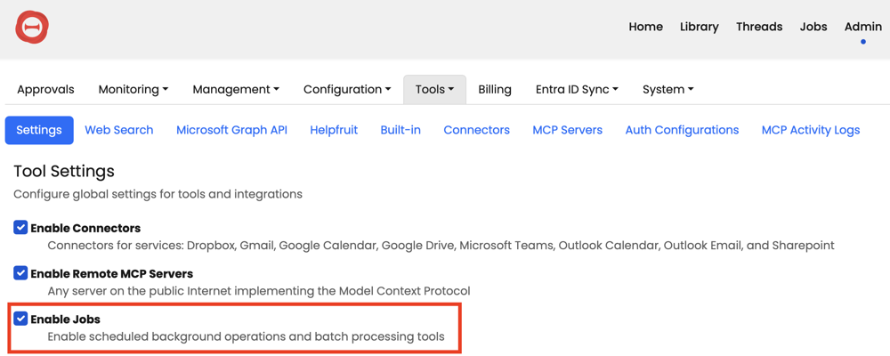Switch to the Web Search sub-tab
890x356 pixels.
[119, 130]
